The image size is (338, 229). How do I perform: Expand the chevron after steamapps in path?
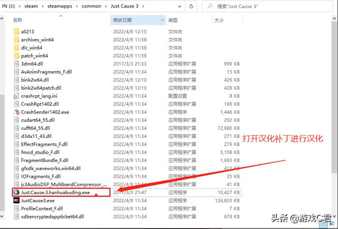click(79, 6)
